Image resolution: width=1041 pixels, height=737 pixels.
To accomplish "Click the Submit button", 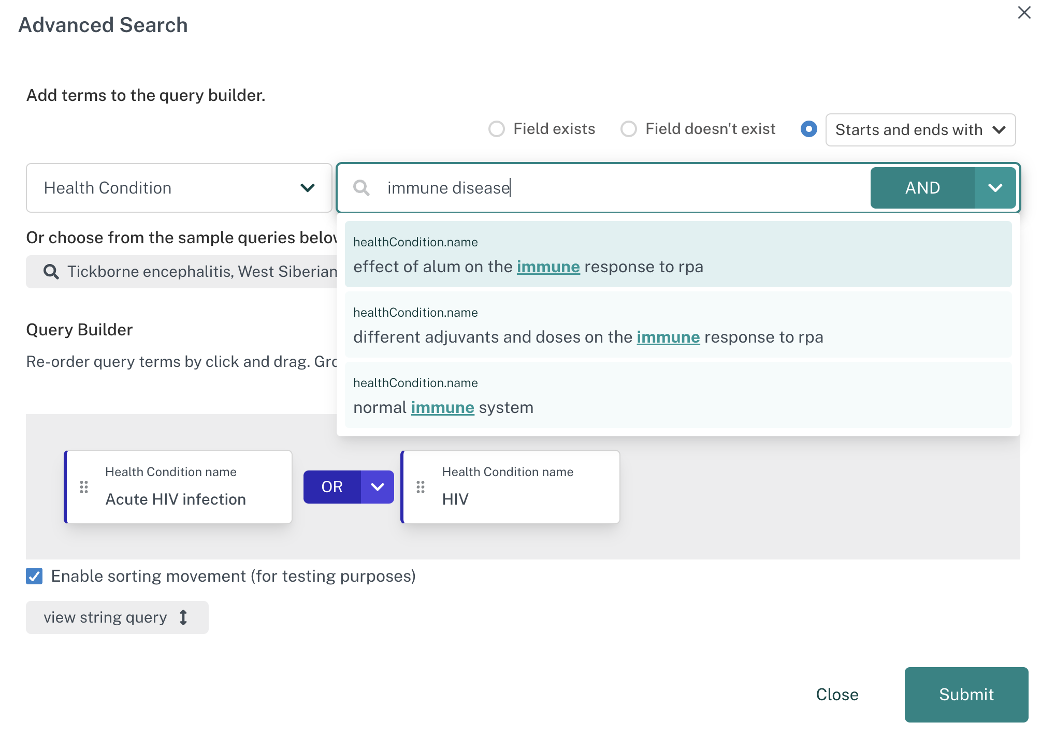I will coord(966,694).
